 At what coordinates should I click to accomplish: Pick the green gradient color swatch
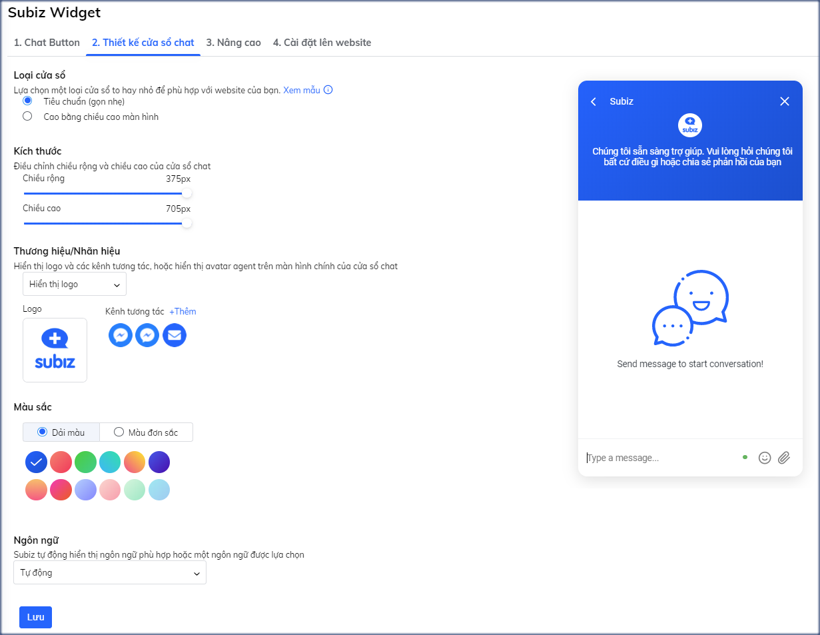point(85,462)
